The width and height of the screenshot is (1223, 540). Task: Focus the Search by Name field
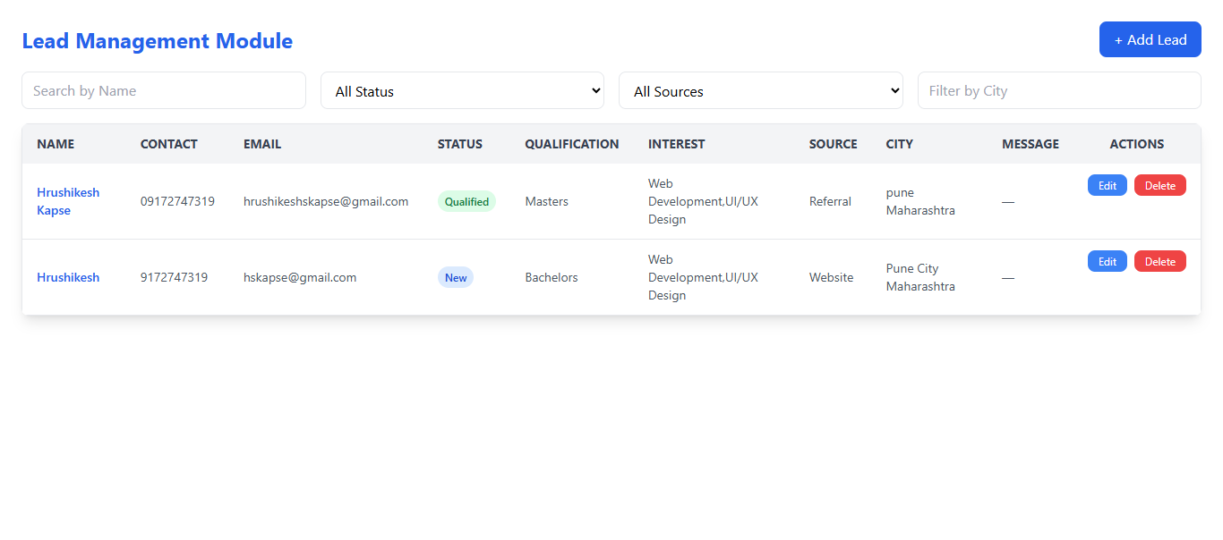click(x=164, y=90)
